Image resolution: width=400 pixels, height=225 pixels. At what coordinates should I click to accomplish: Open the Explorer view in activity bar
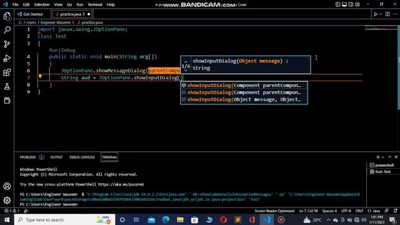[7, 16]
